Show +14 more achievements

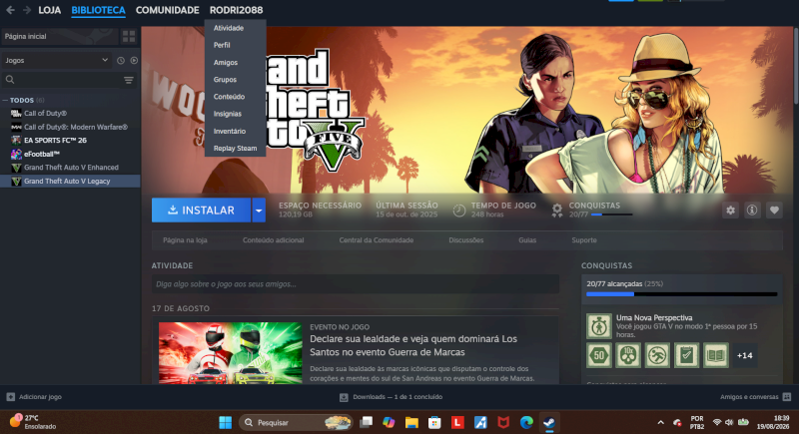click(744, 355)
